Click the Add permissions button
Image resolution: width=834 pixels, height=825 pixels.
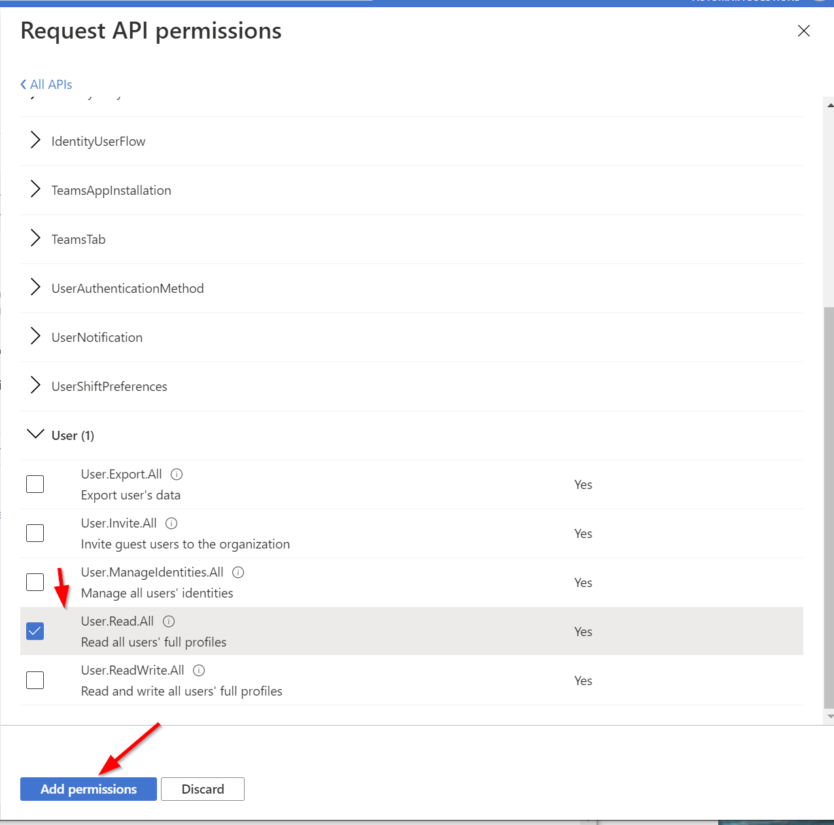pos(88,789)
